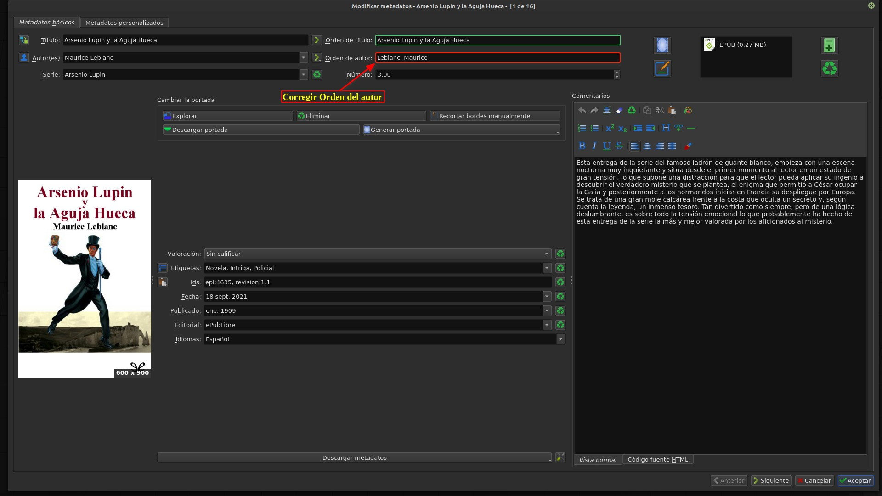Toggle underline formatting in comments
882x496 pixels.
[x=606, y=146]
